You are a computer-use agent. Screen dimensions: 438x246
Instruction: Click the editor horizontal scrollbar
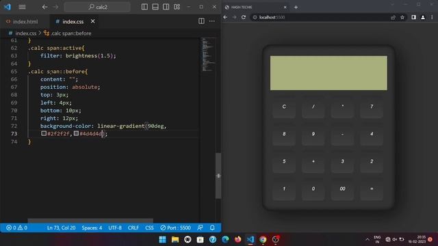click(x=90, y=221)
